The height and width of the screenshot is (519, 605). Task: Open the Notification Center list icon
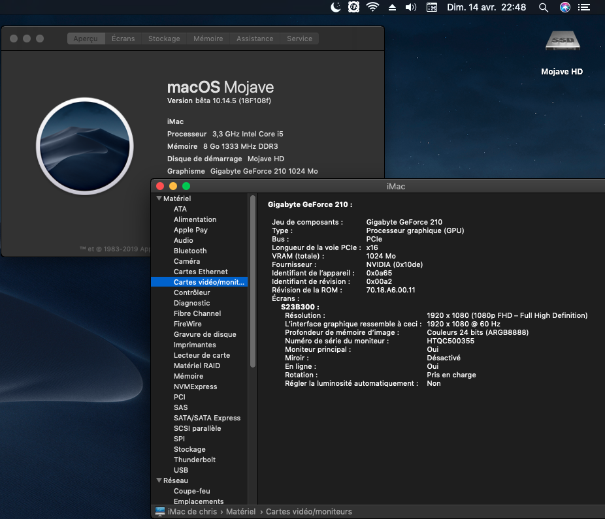(585, 7)
